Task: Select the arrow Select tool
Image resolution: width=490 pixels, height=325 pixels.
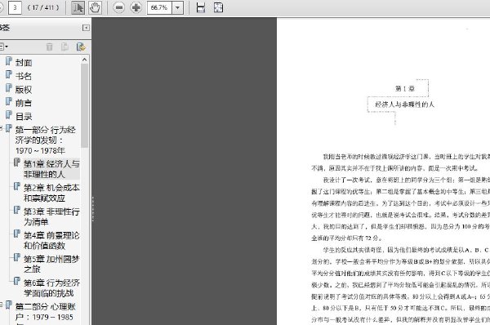Action: click(x=78, y=7)
